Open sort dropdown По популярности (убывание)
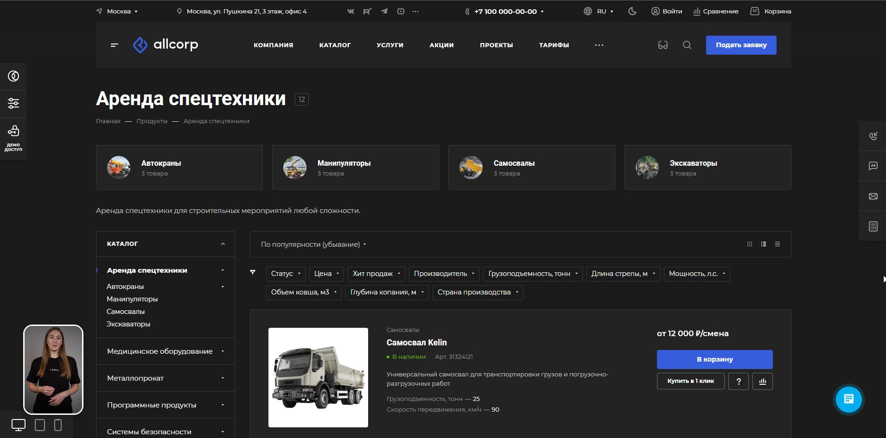 [313, 244]
